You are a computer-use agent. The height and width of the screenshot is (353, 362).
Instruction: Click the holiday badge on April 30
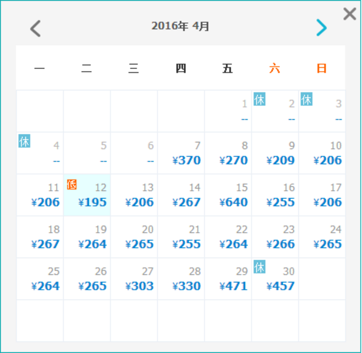click(260, 267)
